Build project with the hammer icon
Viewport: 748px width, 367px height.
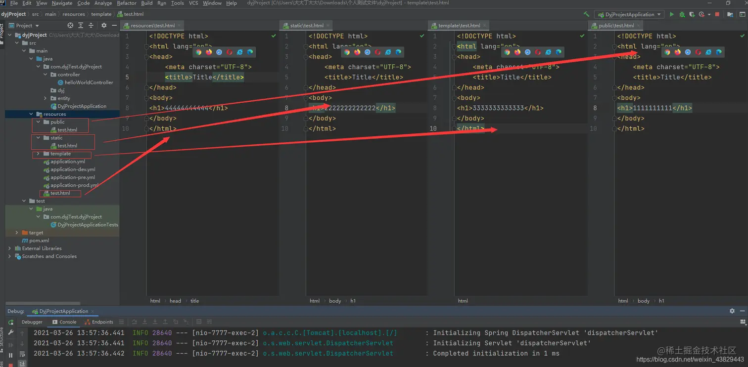(x=586, y=14)
